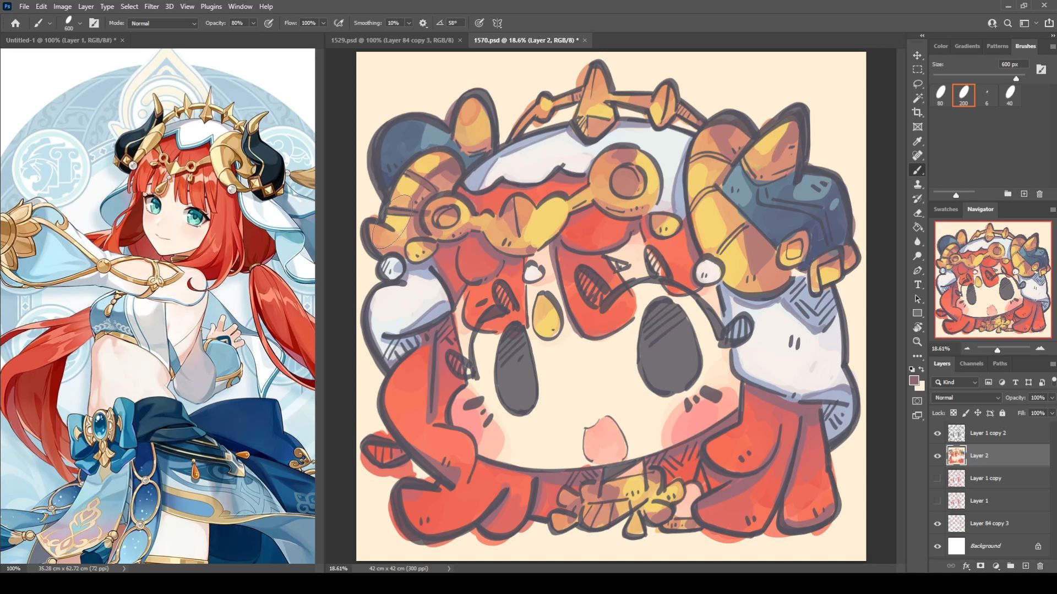The width and height of the screenshot is (1057, 594).
Task: Switch to the Channels tab
Action: click(971, 364)
